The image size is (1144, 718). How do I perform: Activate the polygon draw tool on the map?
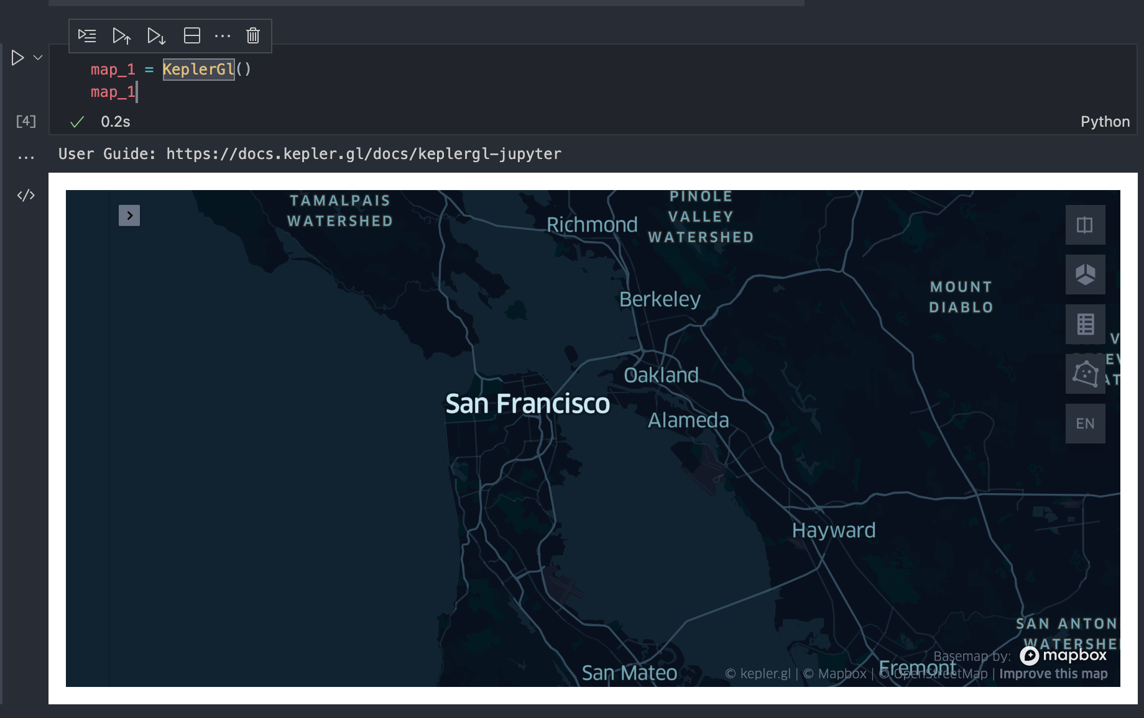[1085, 374]
